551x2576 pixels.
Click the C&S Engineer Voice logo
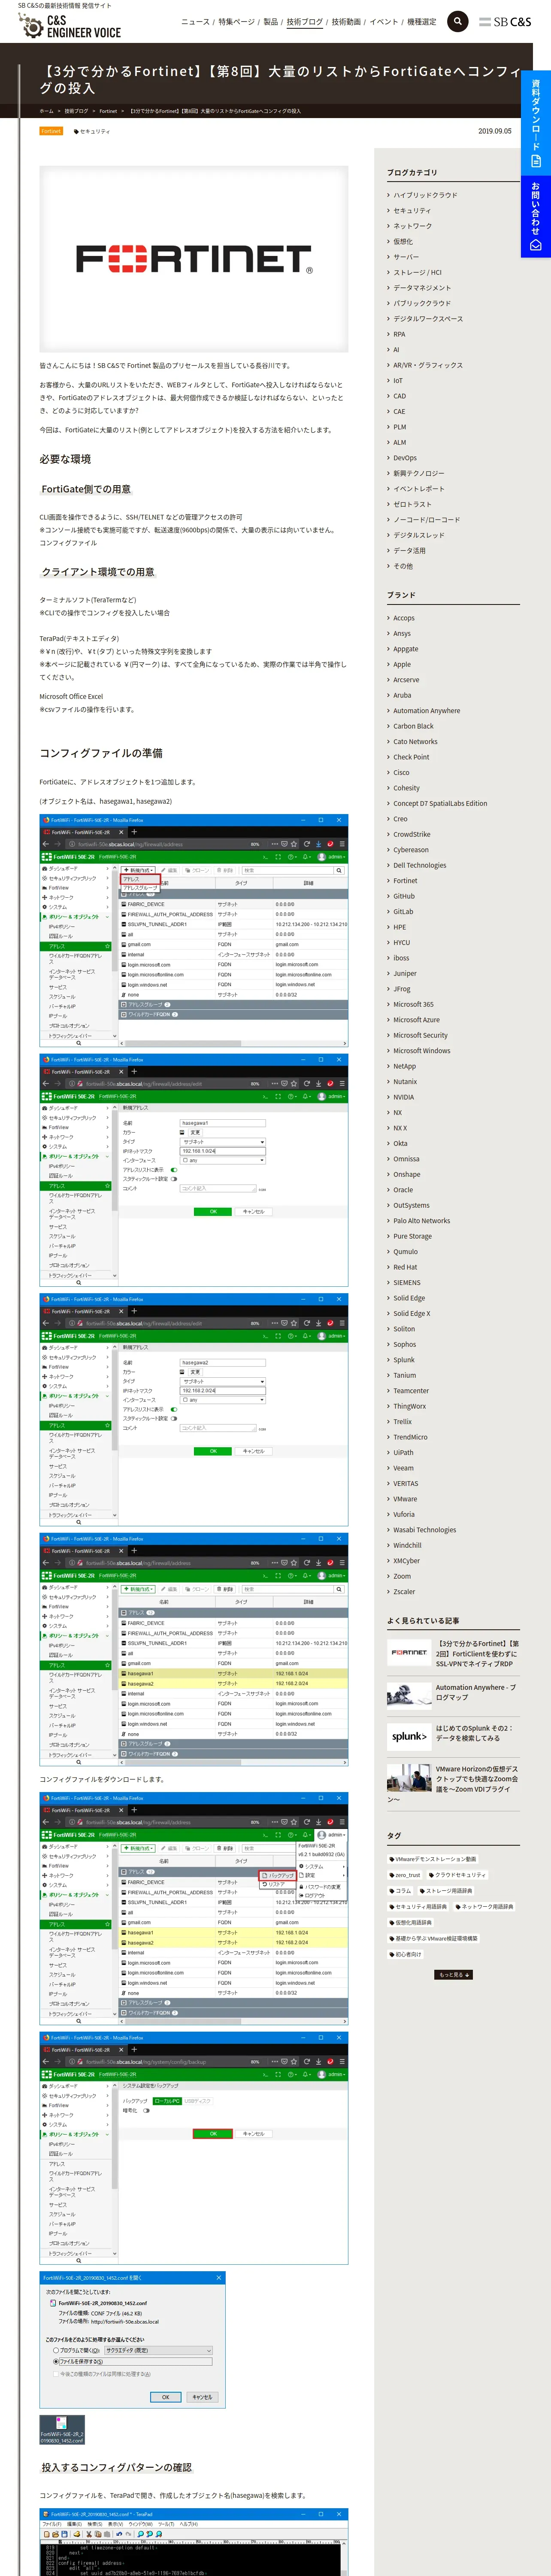pyautogui.click(x=70, y=26)
